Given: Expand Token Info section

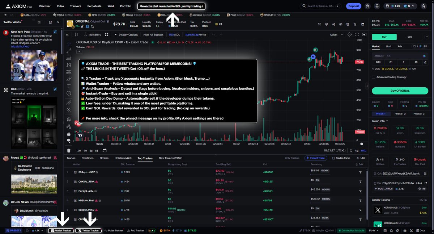Looking at the screenshot, I should (x=380, y=121).
